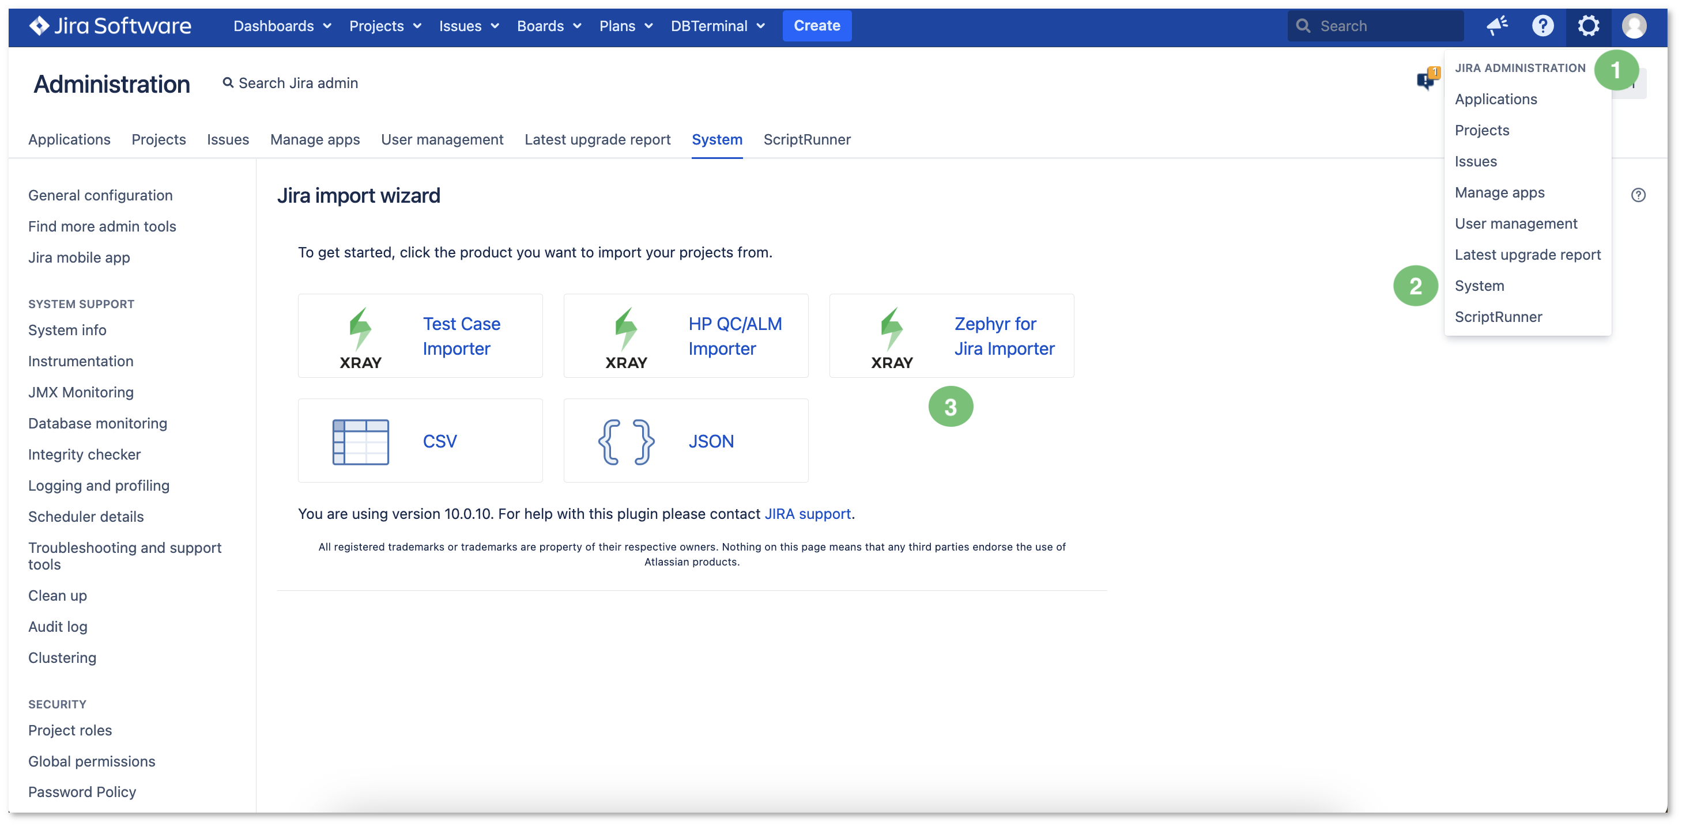Open Clean up sidebar link
The width and height of the screenshot is (1682, 827).
click(58, 596)
